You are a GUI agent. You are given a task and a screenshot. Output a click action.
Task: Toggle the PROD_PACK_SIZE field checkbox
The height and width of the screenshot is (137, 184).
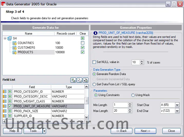10,111
